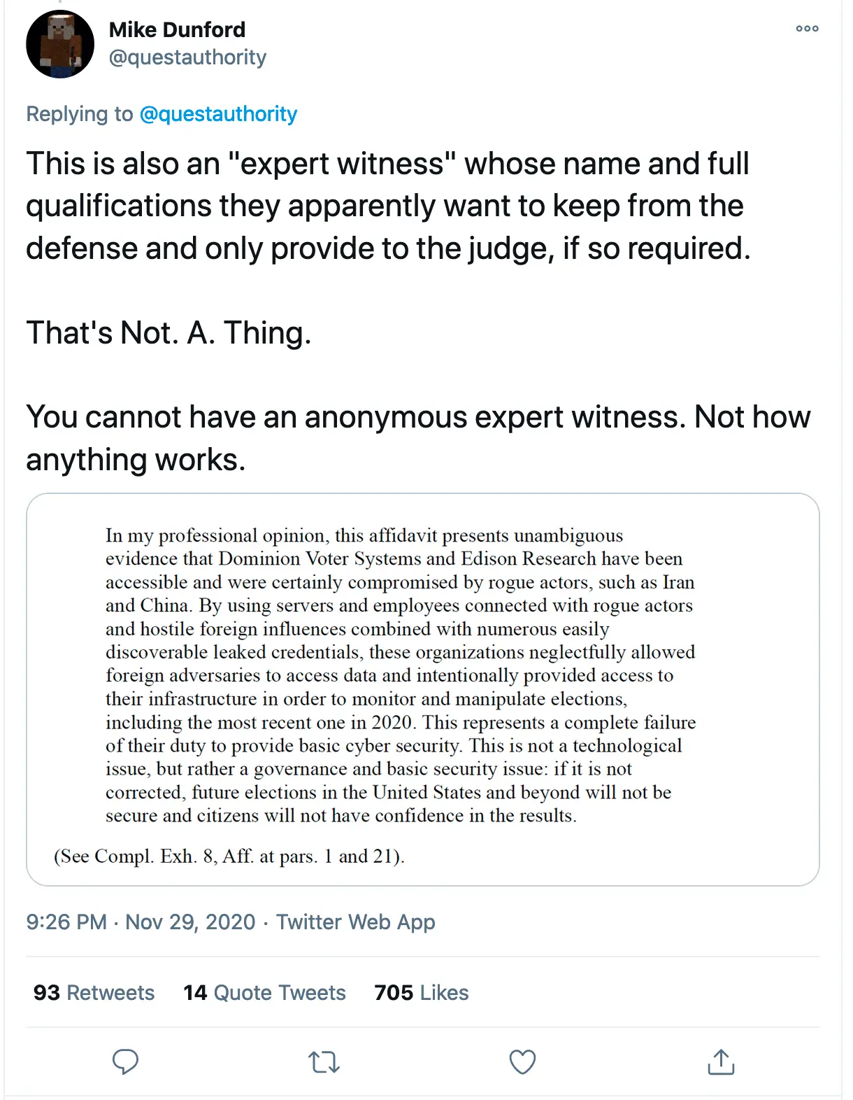The image size is (853, 1100).
Task: Click the "See Compl. Exh. 8" citation line
Action: pos(229,856)
